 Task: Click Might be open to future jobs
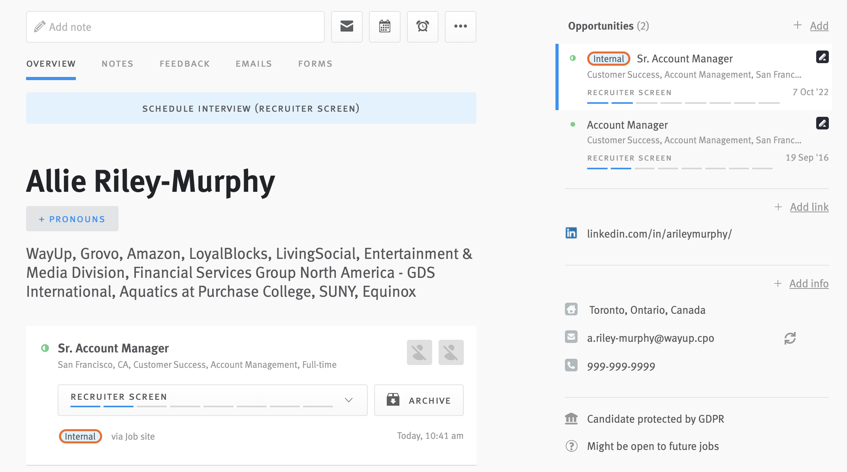653,446
